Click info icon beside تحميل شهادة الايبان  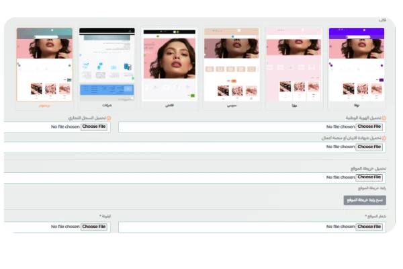point(384,138)
